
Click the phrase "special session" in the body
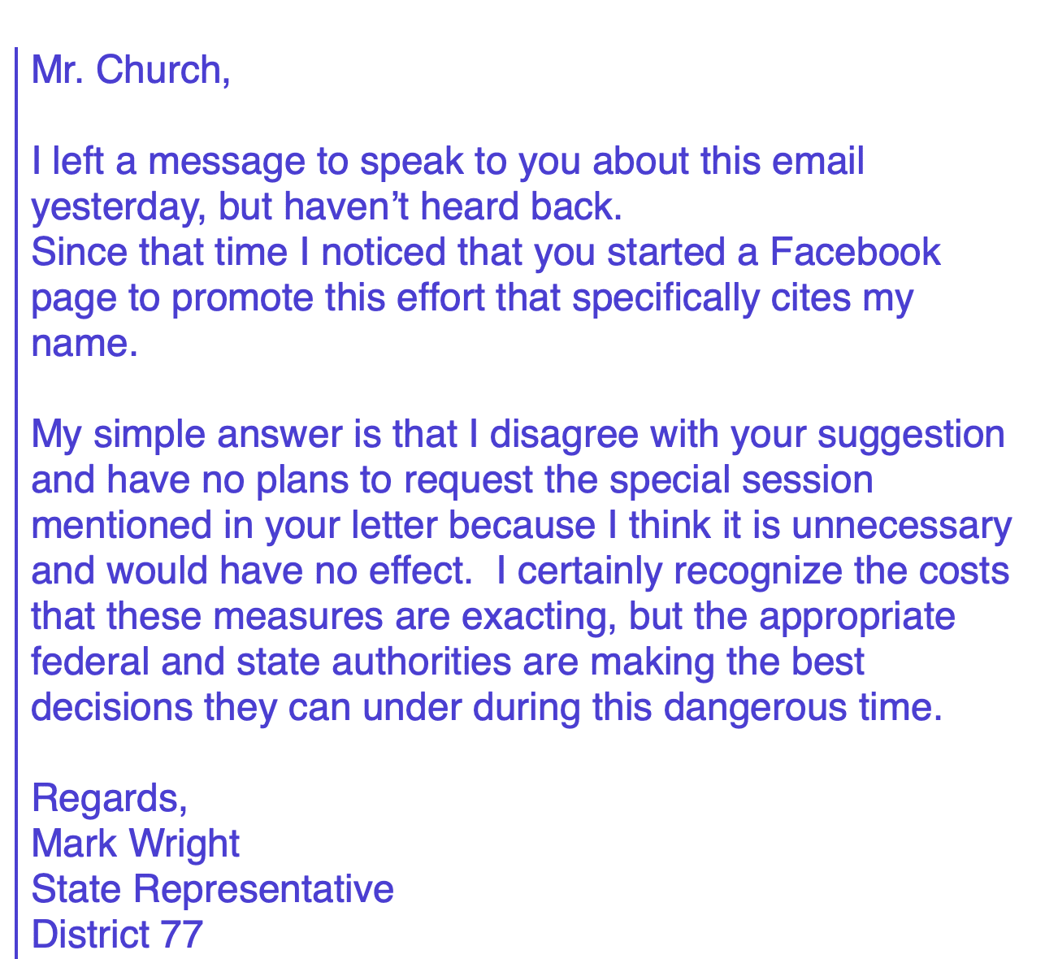tap(740, 480)
